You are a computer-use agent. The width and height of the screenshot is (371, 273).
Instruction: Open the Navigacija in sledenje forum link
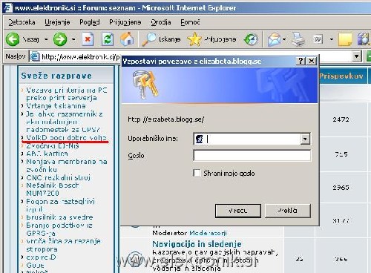(197, 244)
